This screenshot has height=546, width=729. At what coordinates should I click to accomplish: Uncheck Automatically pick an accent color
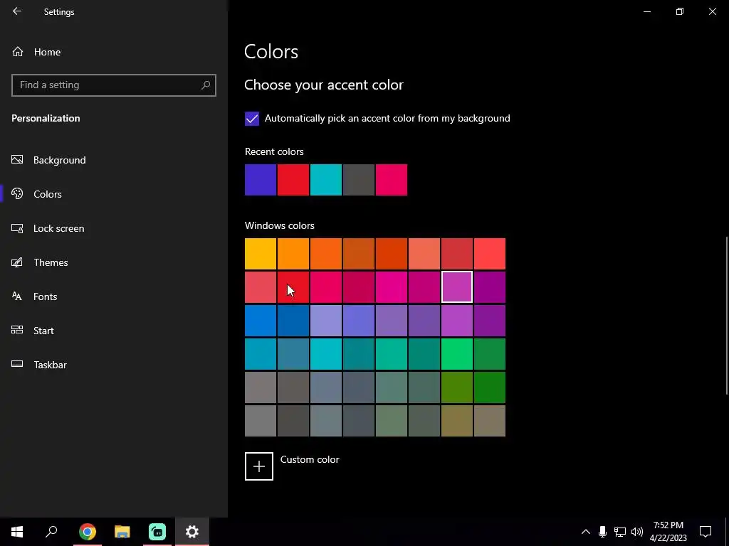tap(252, 119)
